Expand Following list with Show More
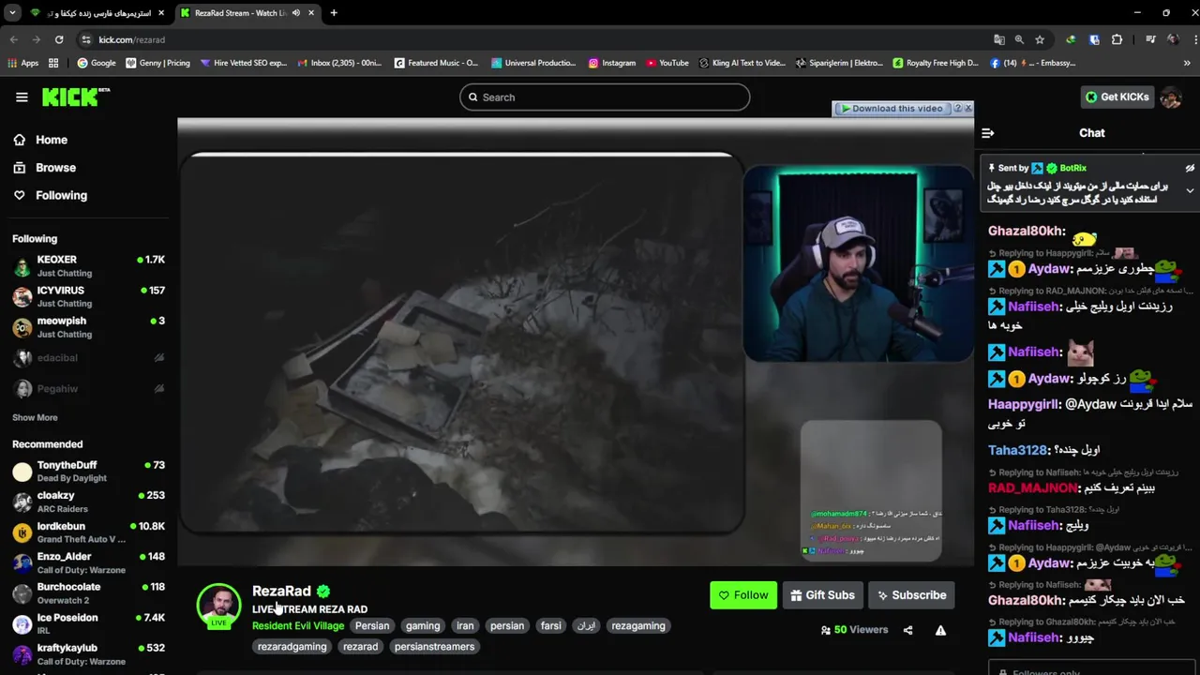Viewport: 1200px width, 675px height. pos(35,417)
